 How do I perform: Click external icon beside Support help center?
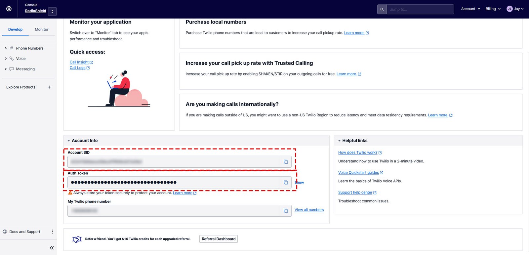click(x=375, y=193)
